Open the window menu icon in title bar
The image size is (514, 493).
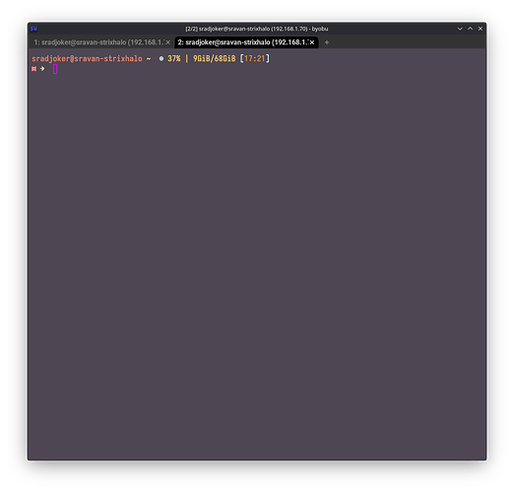[x=33, y=29]
